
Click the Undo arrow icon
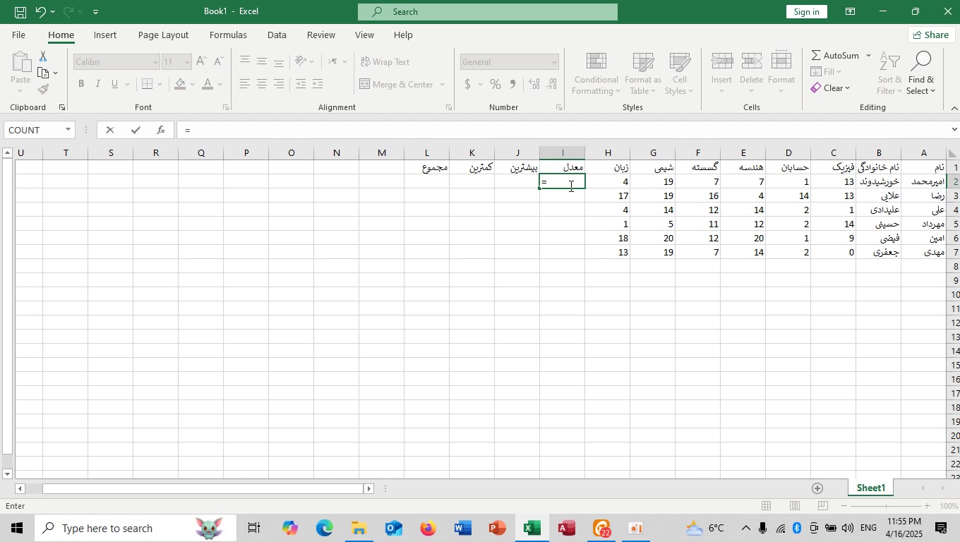(x=40, y=12)
